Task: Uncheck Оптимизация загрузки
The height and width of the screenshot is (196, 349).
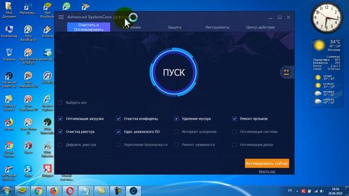Action: (61, 119)
